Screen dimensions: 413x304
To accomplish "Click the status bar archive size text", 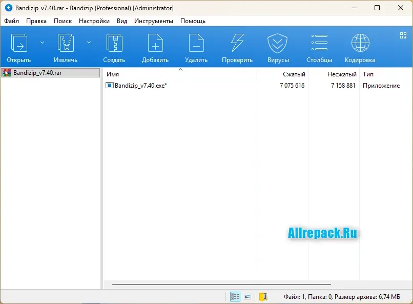I will 342,297.
